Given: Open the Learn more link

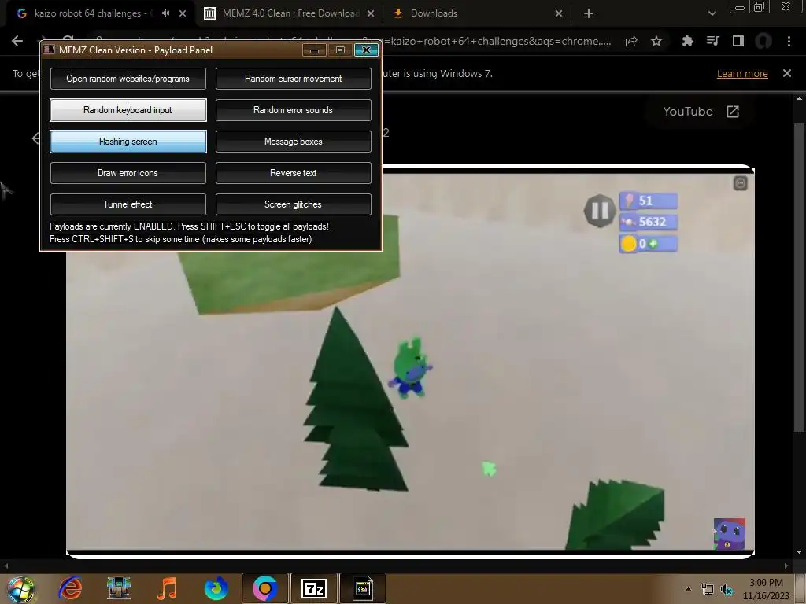Looking at the screenshot, I should [x=742, y=73].
